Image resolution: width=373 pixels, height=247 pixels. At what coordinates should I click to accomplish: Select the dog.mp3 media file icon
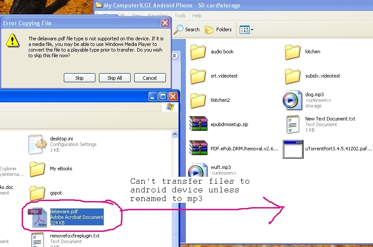tap(292, 100)
